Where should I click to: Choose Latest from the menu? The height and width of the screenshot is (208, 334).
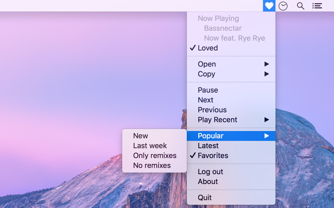pos(231,146)
